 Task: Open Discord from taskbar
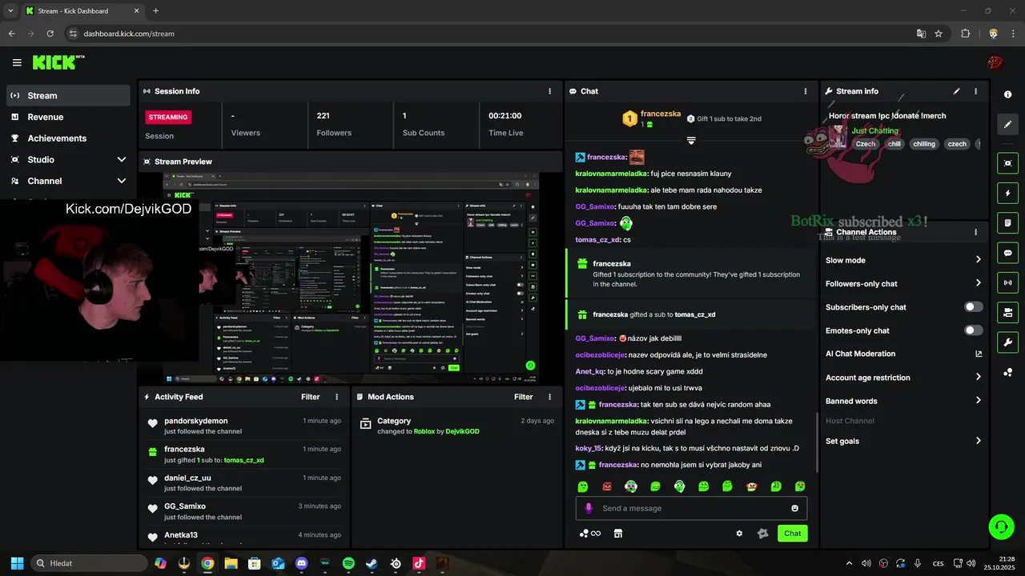click(x=301, y=563)
